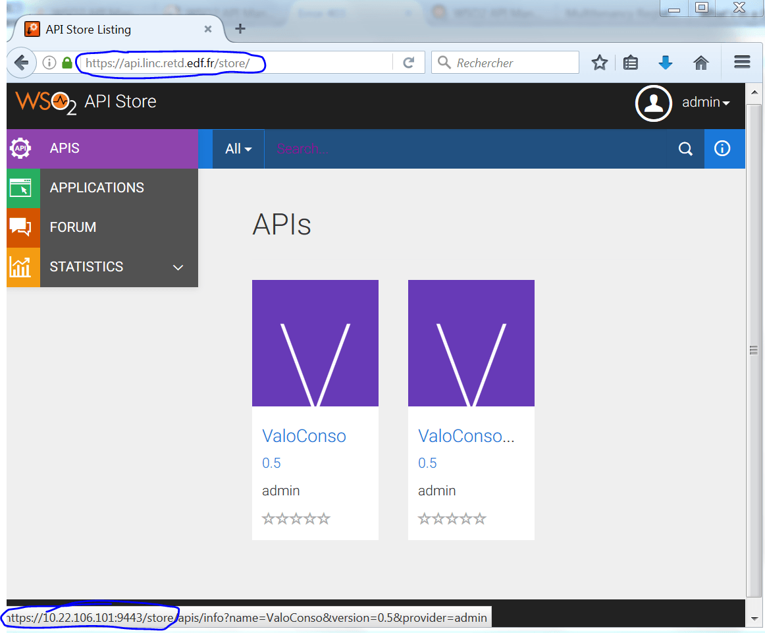Open a new browser tab with plus button
This screenshot has width=765, height=633.
coord(240,29)
